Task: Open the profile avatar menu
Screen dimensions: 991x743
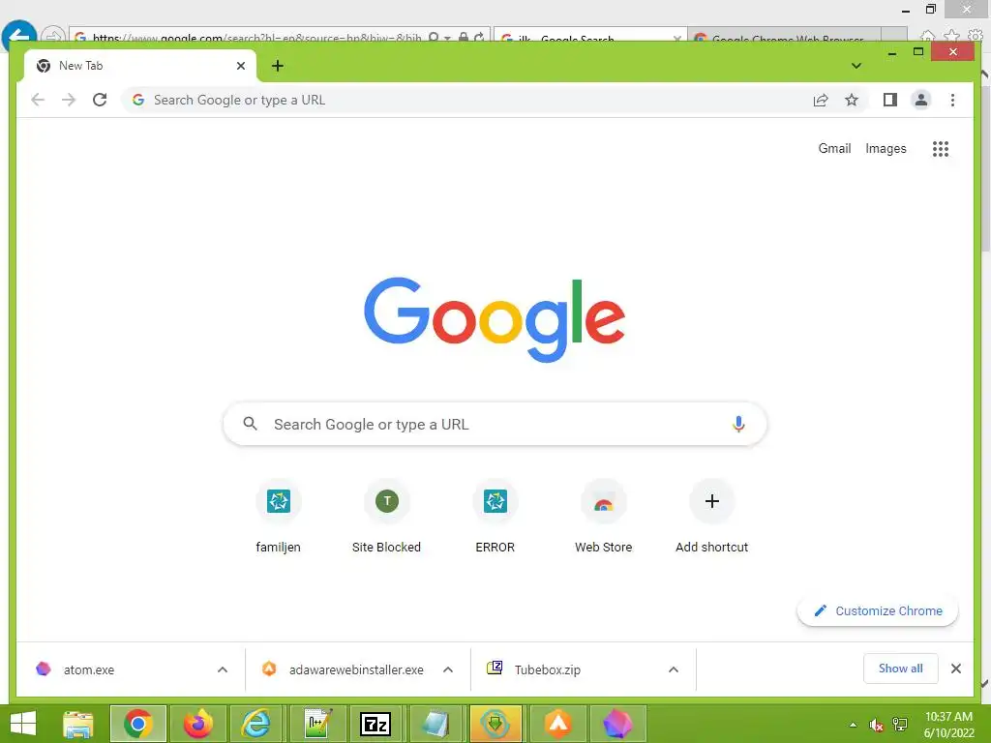Action: point(921,100)
